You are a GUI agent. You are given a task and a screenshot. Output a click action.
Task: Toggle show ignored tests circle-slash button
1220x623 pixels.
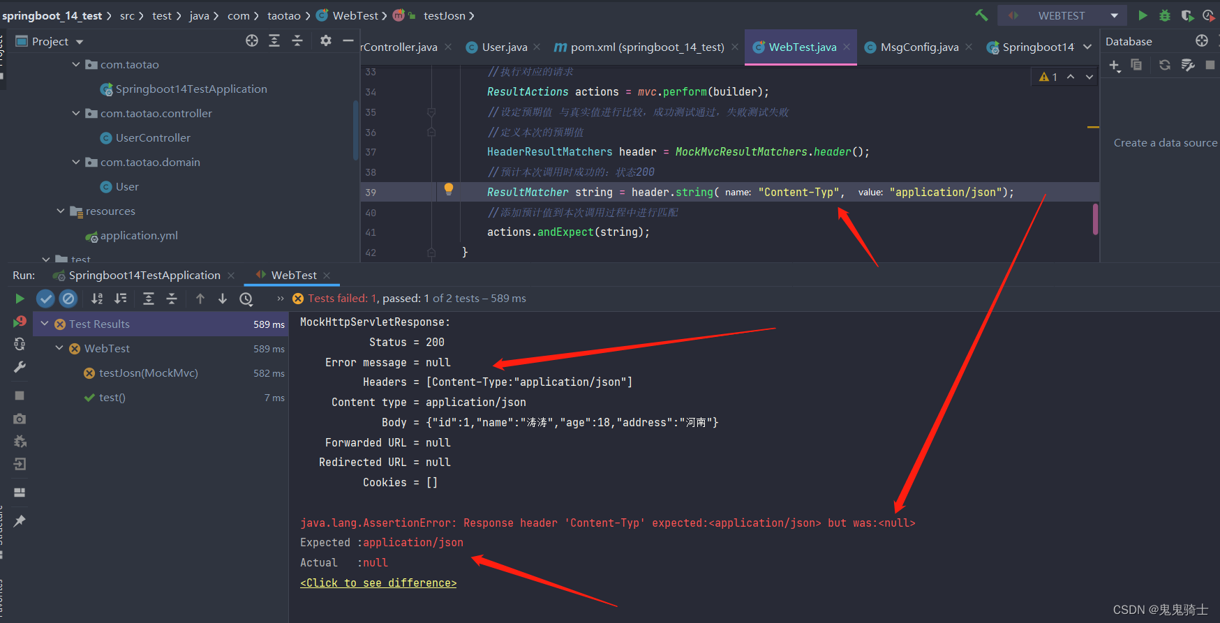[x=68, y=299]
